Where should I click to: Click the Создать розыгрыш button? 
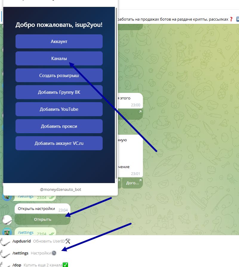59,75
